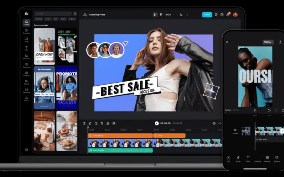284x177 pixels.
Task: Click the search field in templates panel
Action: pyautogui.click(x=53, y=14)
